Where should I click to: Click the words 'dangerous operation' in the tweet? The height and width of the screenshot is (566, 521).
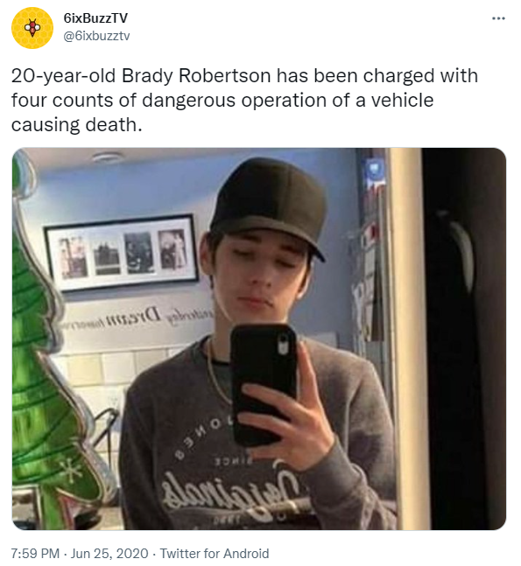pyautogui.click(x=234, y=101)
